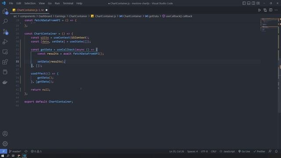Click 'CRLF' end of line selector
This screenshot has width=281, height=158.
(x=213, y=151)
